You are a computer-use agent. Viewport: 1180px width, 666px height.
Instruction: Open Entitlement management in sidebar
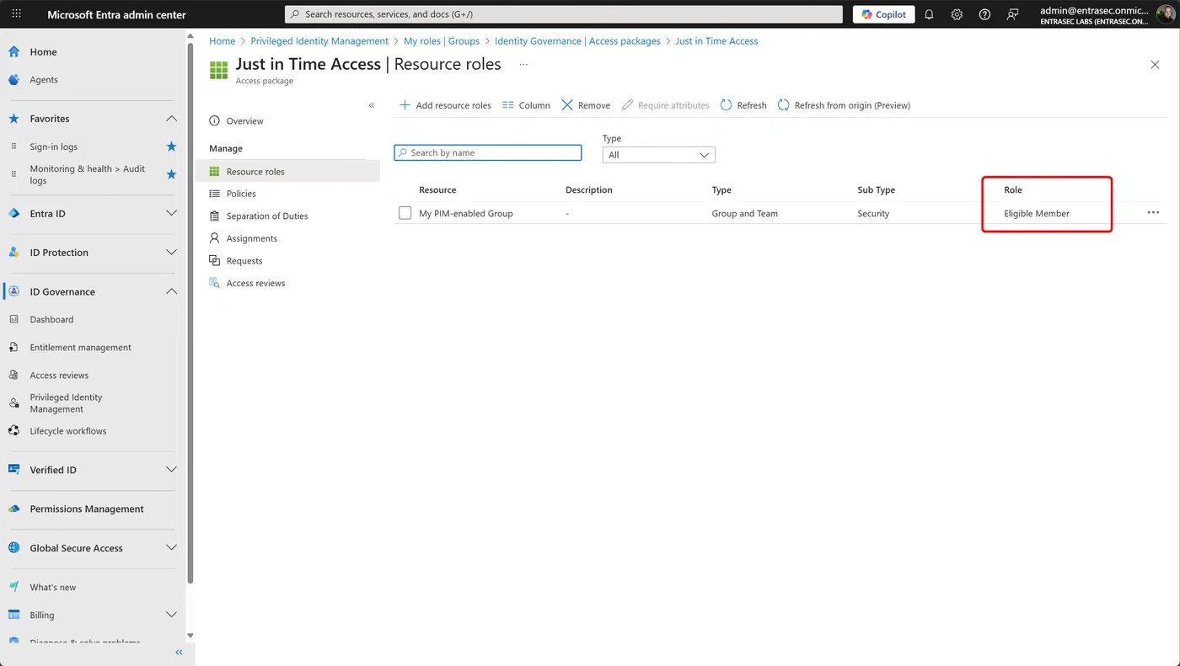pos(80,347)
